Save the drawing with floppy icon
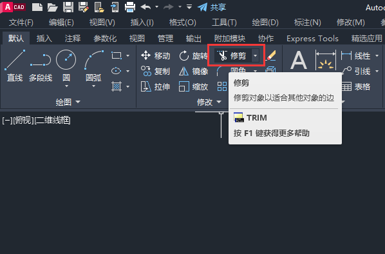Image resolution: width=385 pixels, height=254 pixels. click(68, 7)
